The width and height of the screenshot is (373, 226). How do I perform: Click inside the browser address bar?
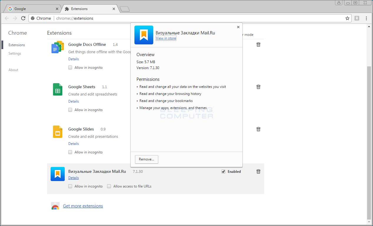(x=118, y=18)
